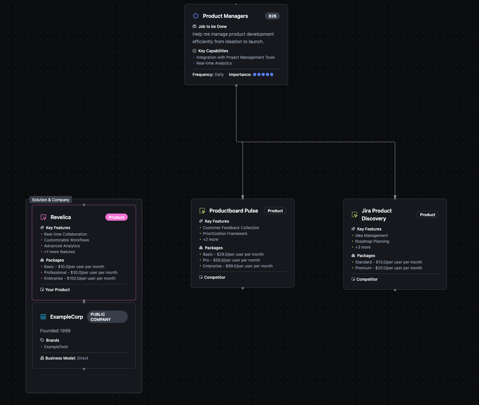The height and width of the screenshot is (405, 479).
Task: Click the B2B badge on Product Managers
Action: tap(272, 16)
